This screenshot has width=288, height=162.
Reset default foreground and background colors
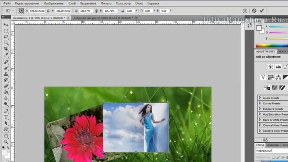[x=4, y=148]
